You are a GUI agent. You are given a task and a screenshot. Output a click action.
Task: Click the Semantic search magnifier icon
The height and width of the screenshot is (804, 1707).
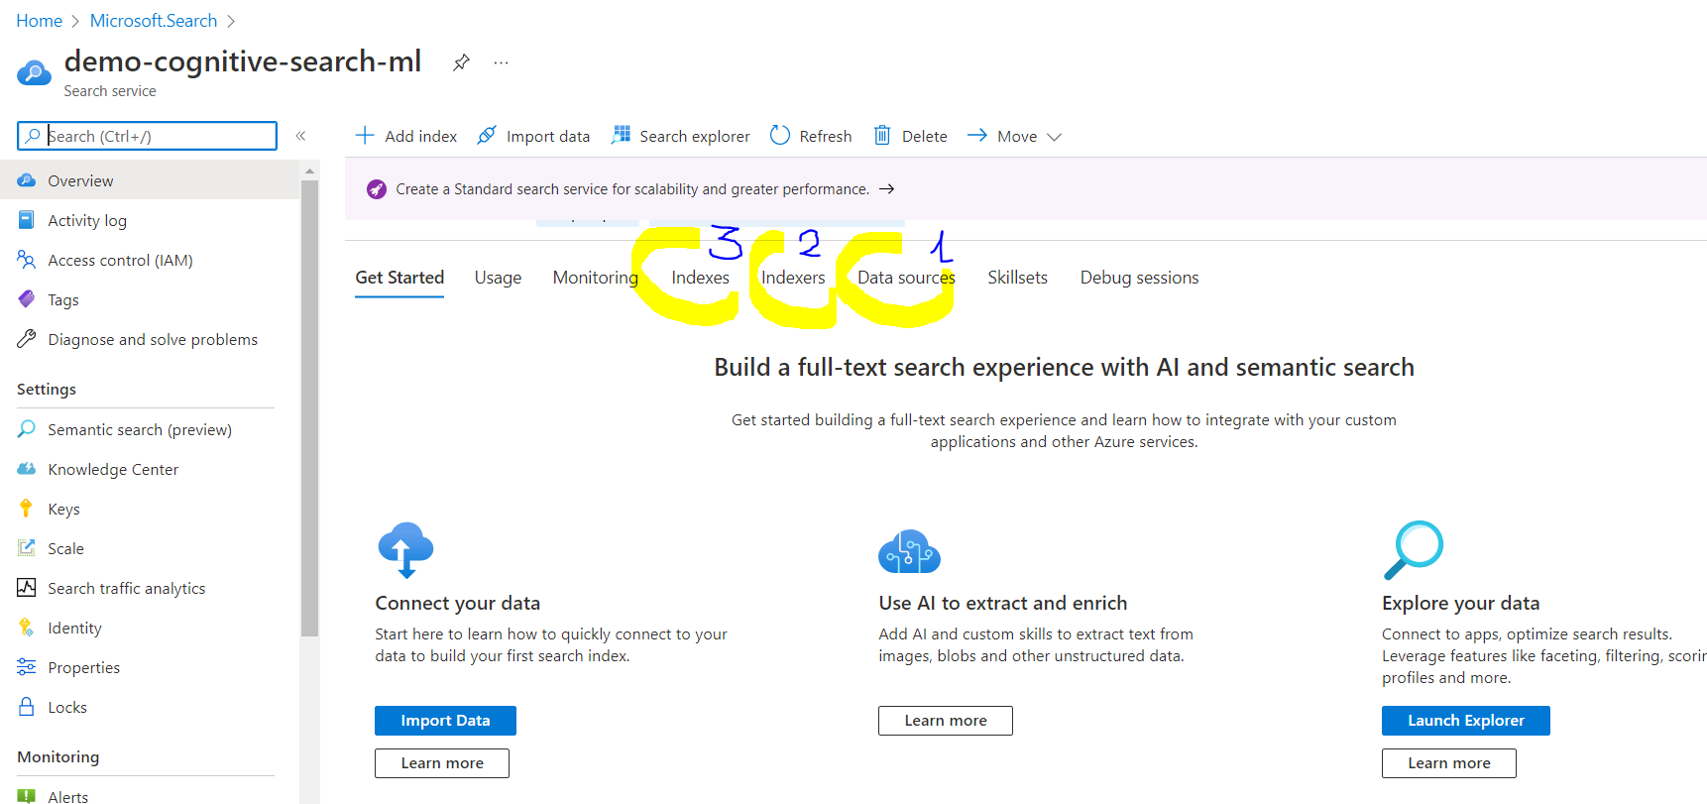click(27, 429)
